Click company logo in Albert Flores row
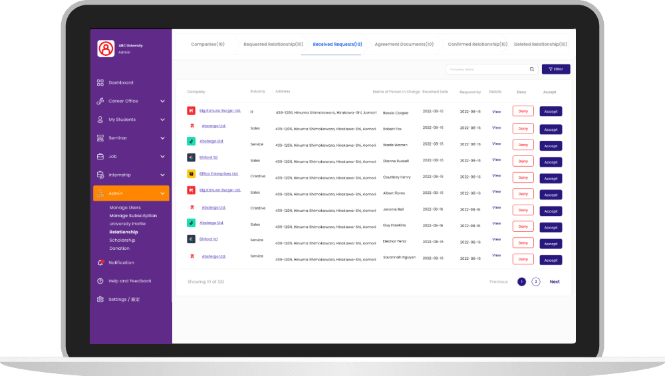The image size is (665, 376). click(x=192, y=190)
